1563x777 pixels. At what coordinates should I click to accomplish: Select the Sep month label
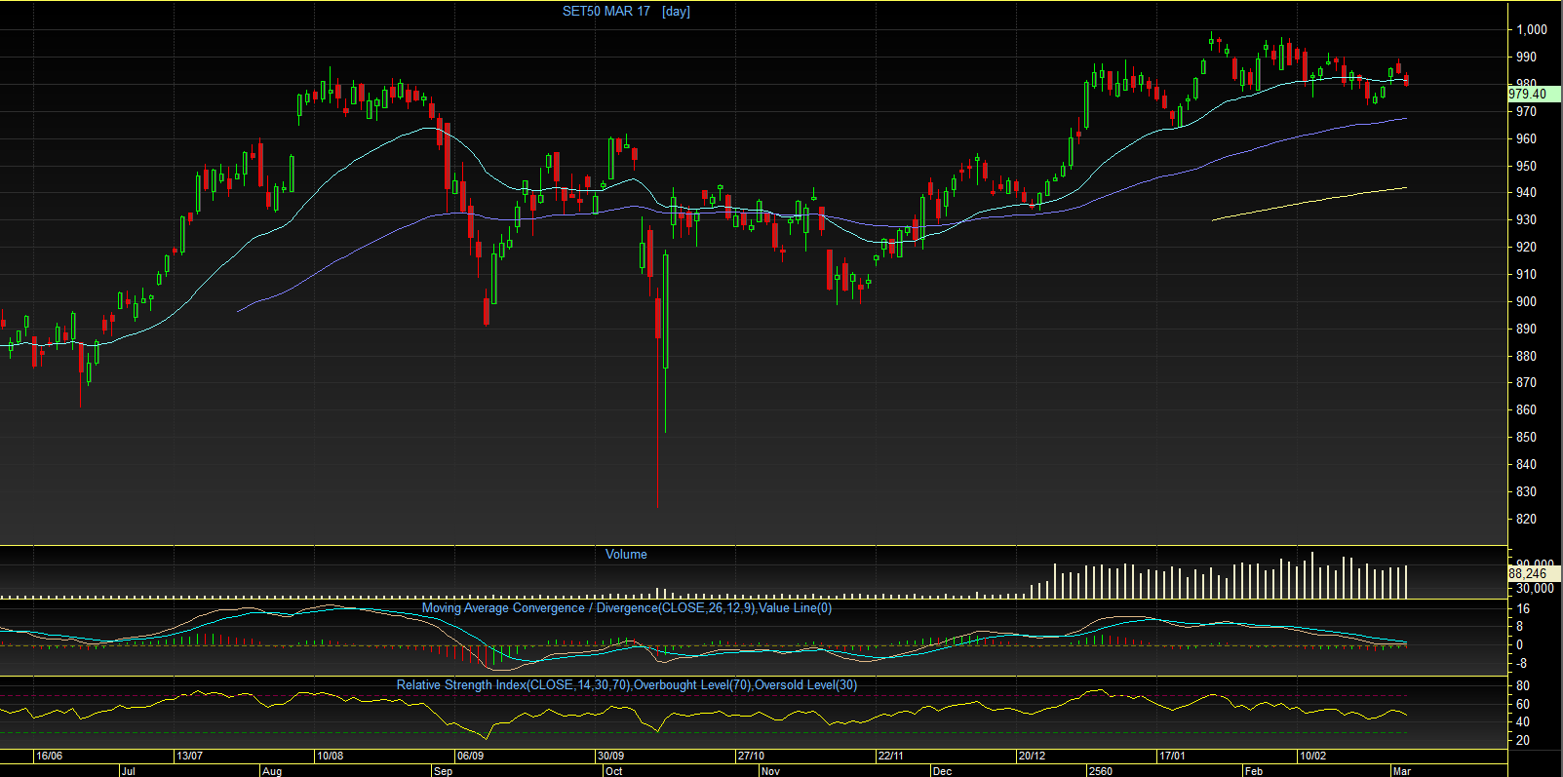(x=443, y=771)
